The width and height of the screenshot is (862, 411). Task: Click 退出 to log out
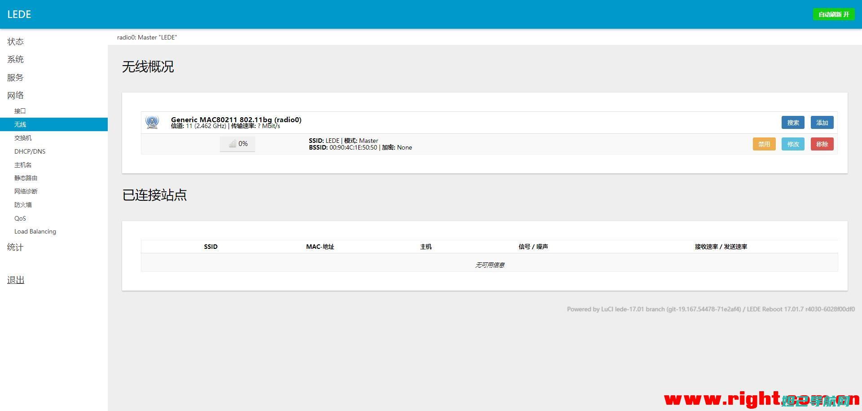click(x=16, y=280)
